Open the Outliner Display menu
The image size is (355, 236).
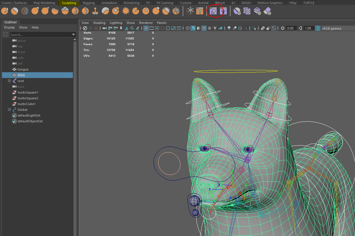click(9, 27)
